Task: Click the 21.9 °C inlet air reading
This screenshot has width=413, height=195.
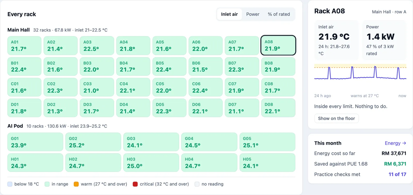Action: pyautogui.click(x=334, y=37)
